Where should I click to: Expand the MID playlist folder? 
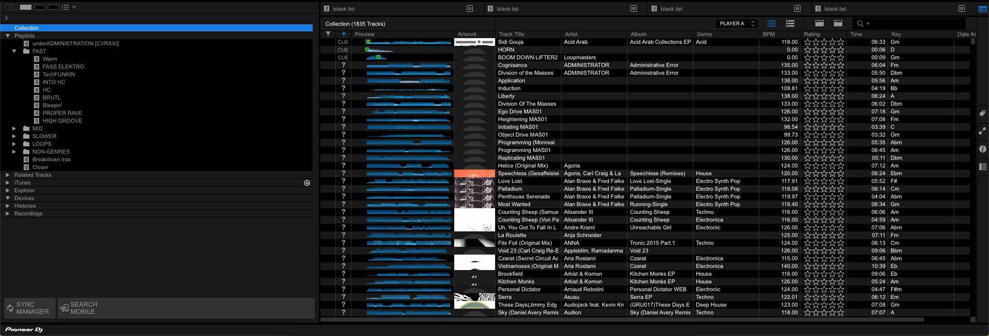[x=14, y=129]
